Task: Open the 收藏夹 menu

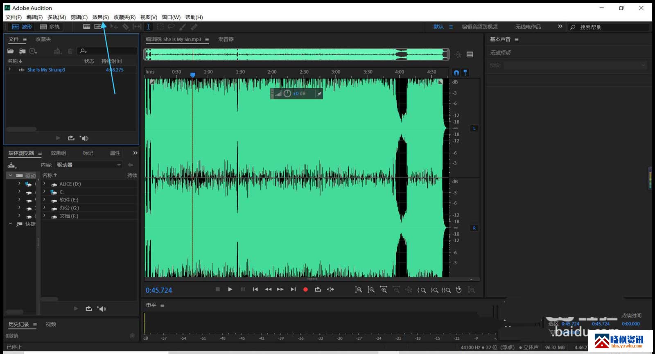Action: pos(124,17)
